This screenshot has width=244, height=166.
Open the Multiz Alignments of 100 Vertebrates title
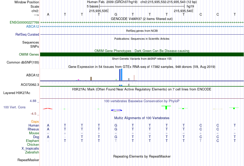pyautogui.click(x=142, y=118)
